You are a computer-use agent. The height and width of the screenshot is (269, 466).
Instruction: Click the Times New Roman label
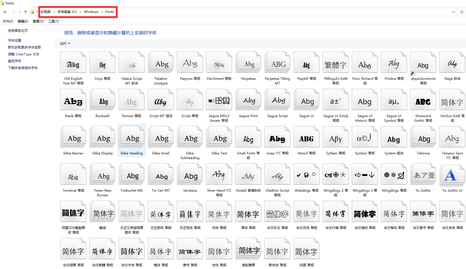[102, 193]
